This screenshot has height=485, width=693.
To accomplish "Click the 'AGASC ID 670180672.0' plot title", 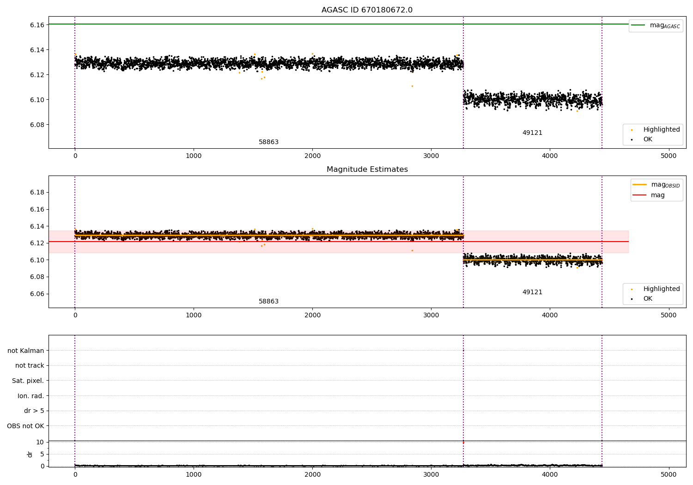I will click(367, 10).
